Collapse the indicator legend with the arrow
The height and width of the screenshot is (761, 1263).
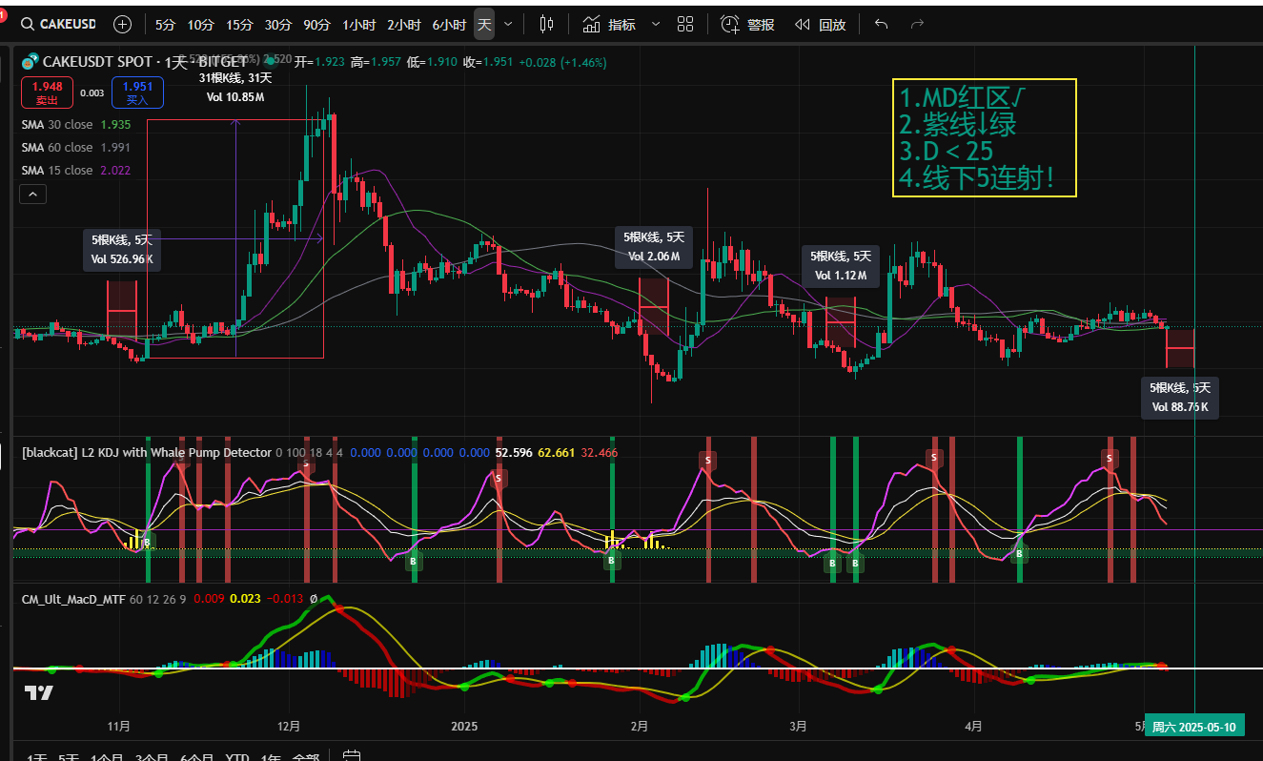coord(32,195)
